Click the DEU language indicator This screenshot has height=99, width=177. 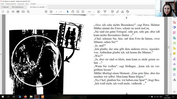click(x=161, y=97)
